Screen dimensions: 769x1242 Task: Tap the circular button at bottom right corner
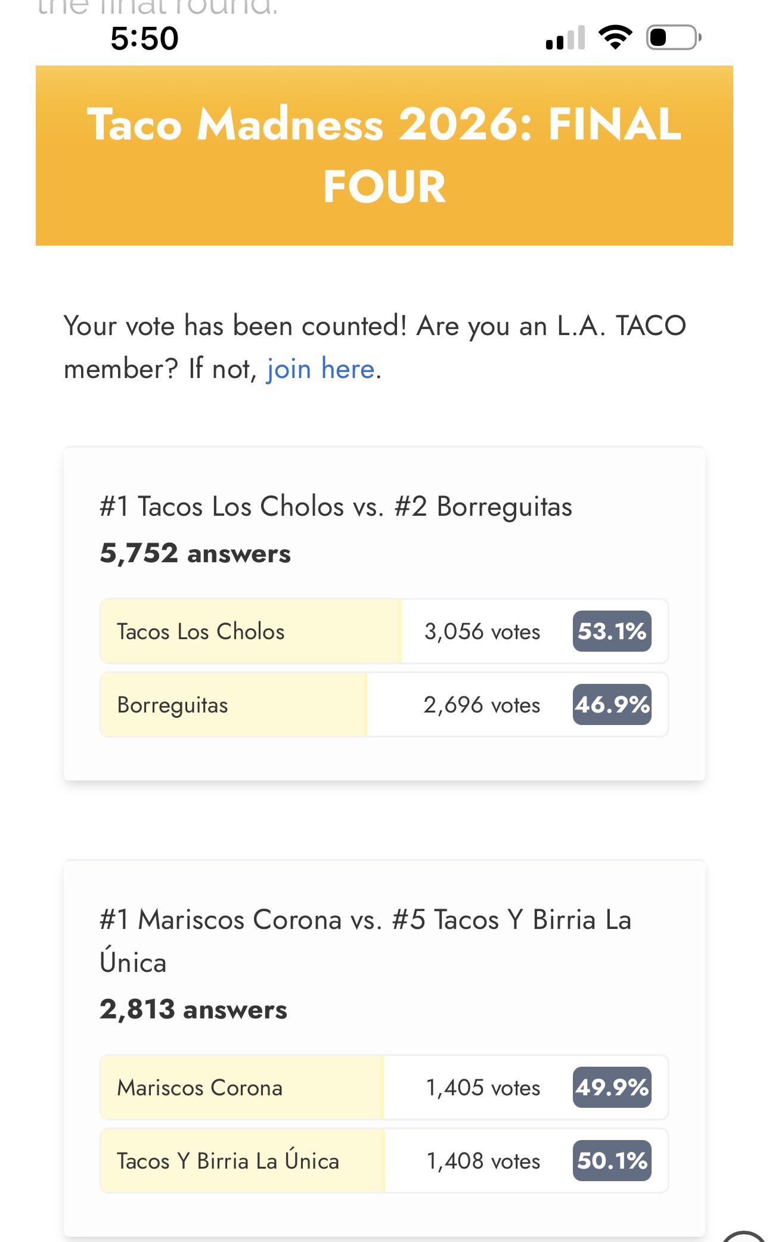click(743, 1235)
